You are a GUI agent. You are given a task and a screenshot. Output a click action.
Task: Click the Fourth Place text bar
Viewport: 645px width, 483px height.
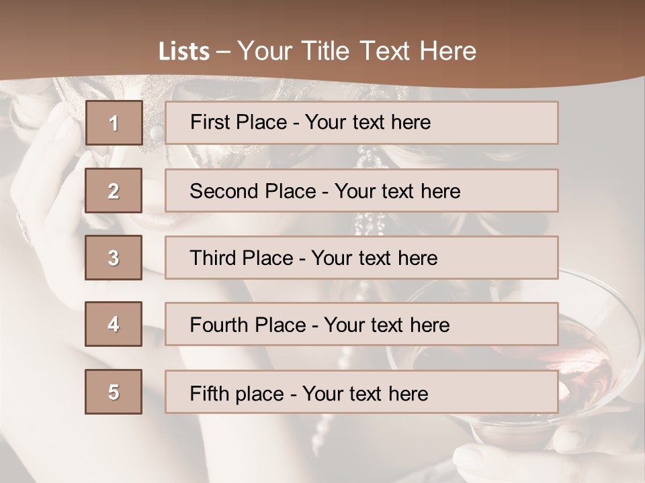(x=361, y=325)
